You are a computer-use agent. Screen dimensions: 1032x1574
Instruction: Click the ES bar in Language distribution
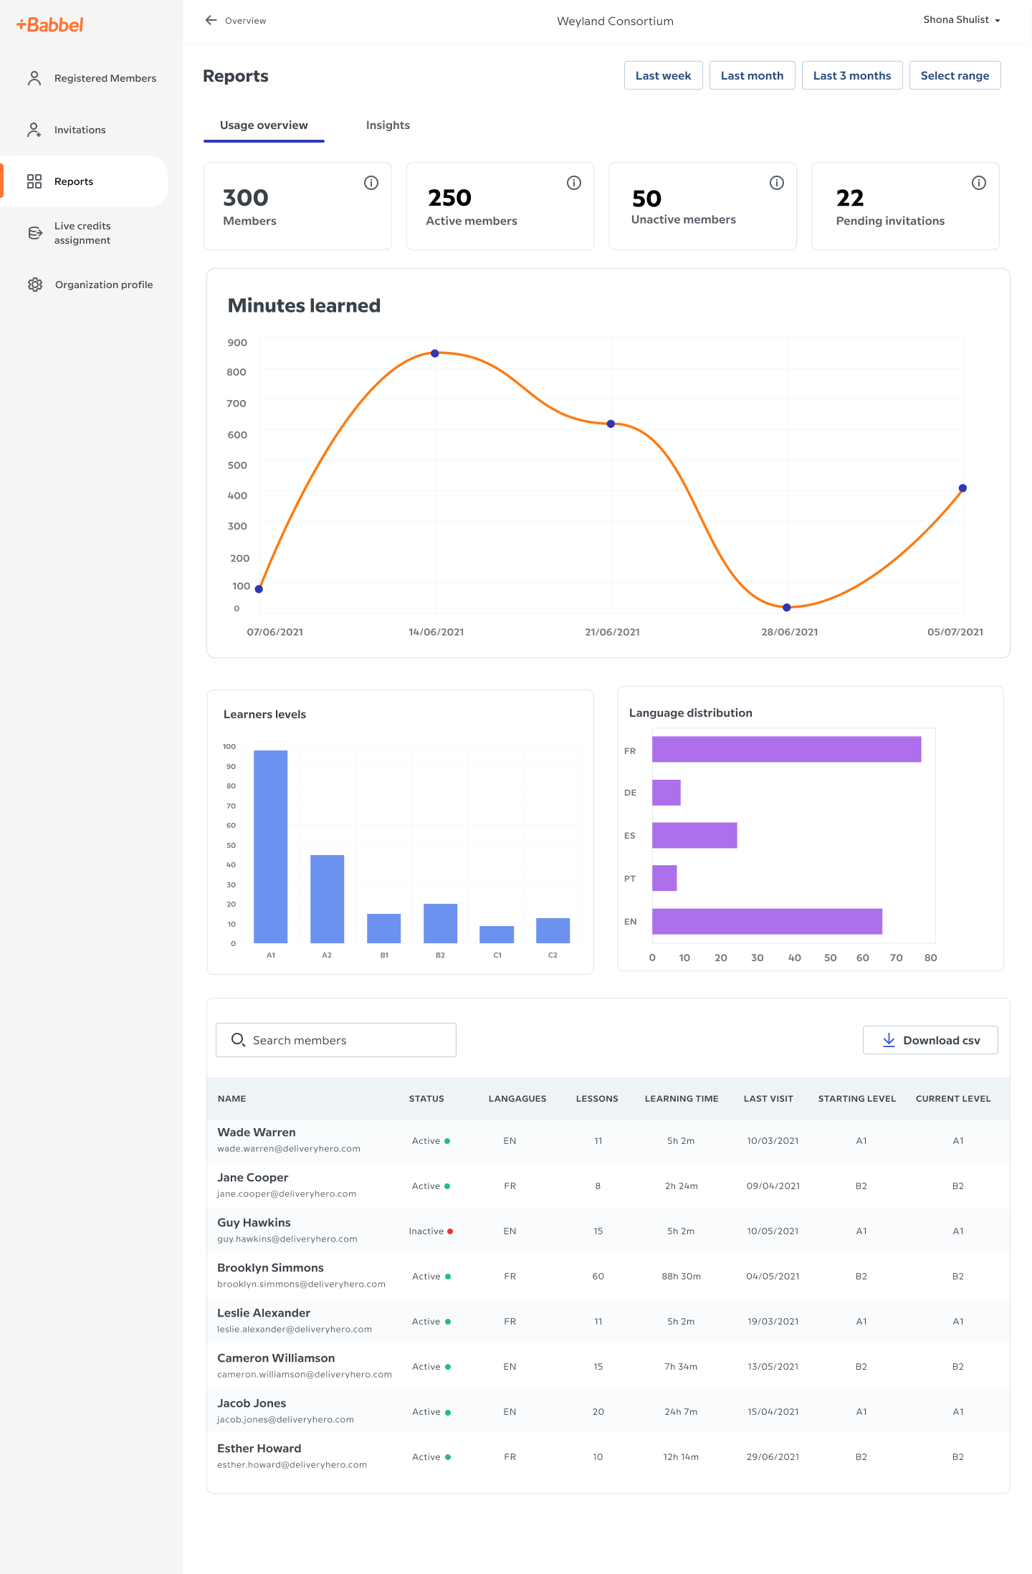[x=694, y=835]
